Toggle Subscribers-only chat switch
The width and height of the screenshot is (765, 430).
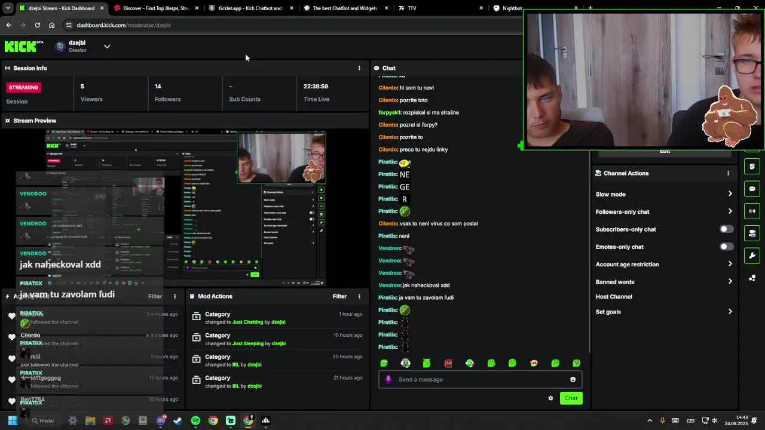point(726,229)
